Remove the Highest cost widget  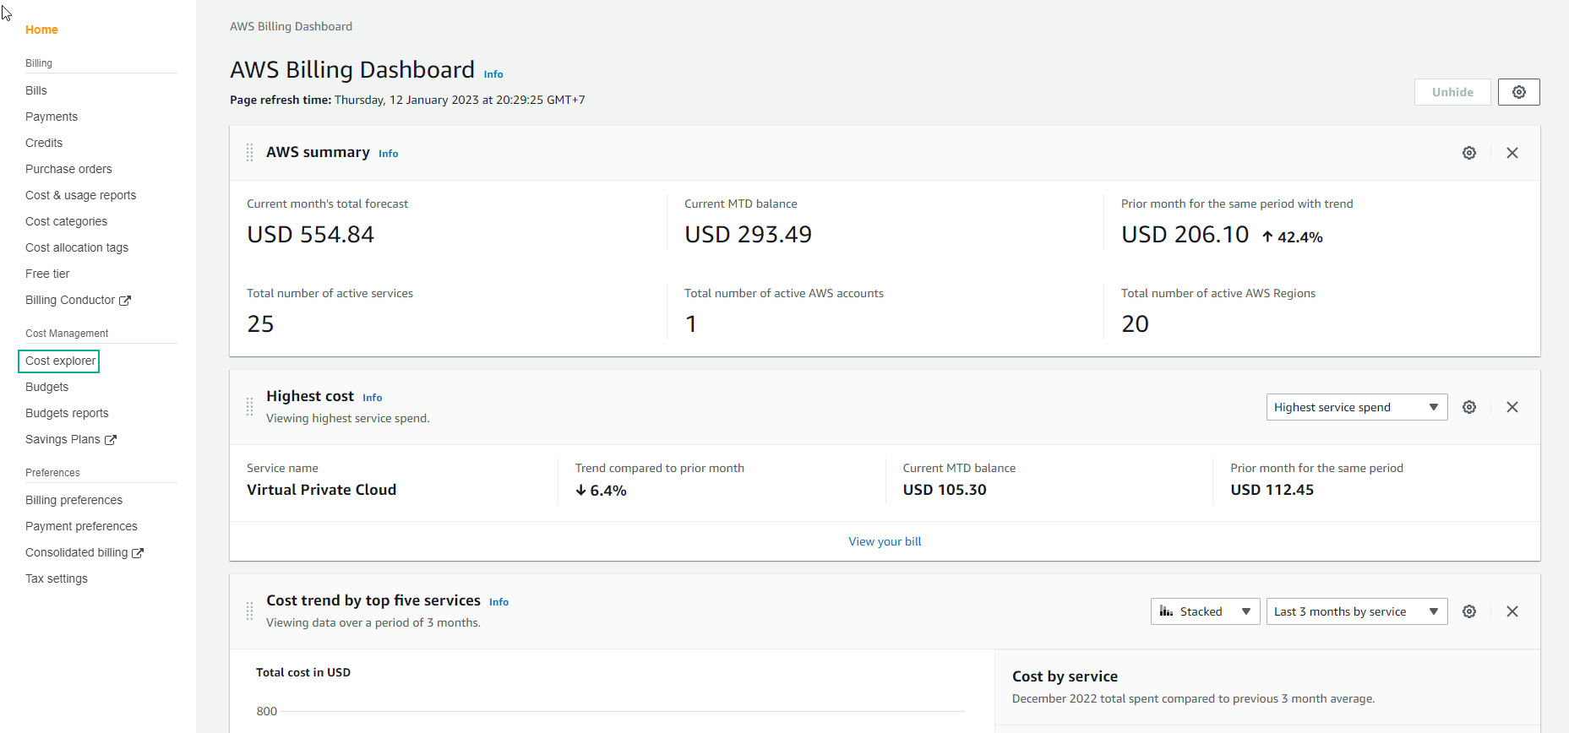point(1512,407)
